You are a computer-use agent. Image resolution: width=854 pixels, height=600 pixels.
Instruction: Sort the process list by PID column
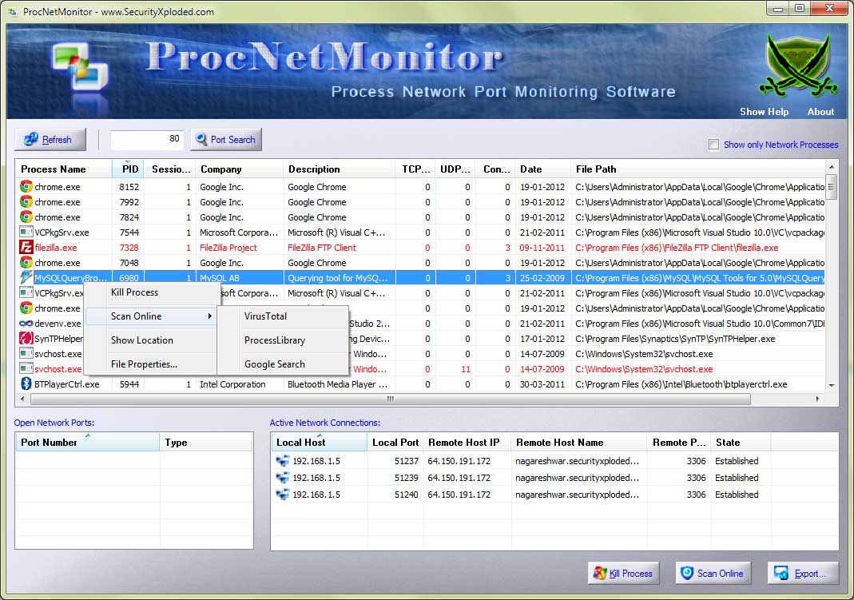pyautogui.click(x=129, y=169)
